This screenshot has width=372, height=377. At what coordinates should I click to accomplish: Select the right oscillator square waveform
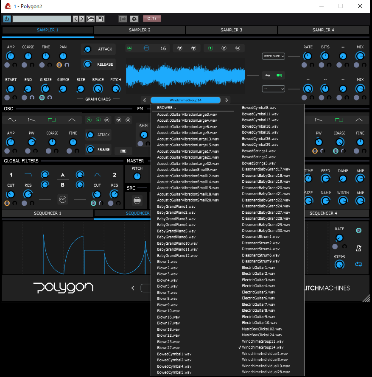339,120
